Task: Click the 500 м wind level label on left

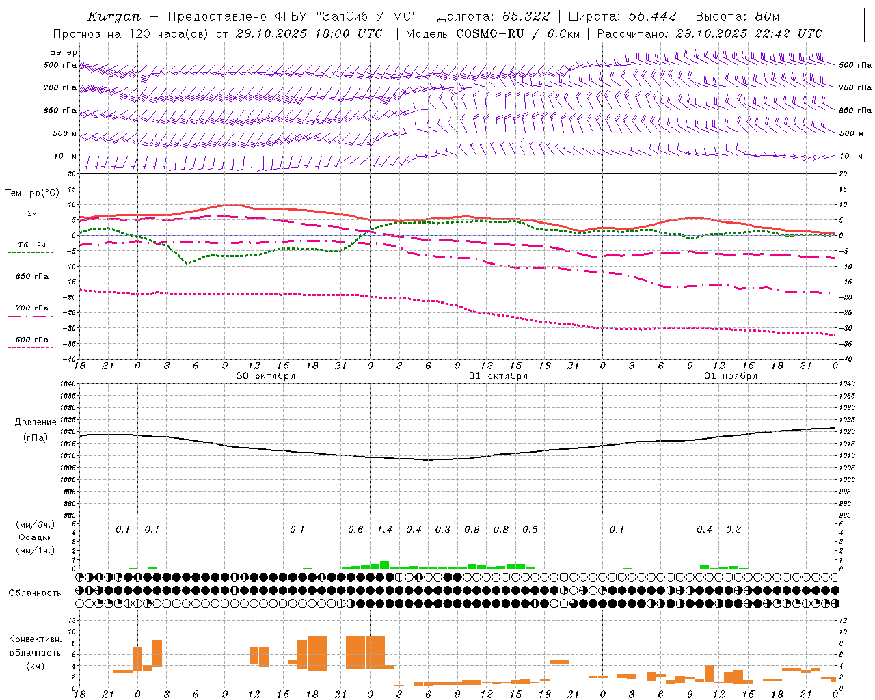Action: click(x=65, y=133)
